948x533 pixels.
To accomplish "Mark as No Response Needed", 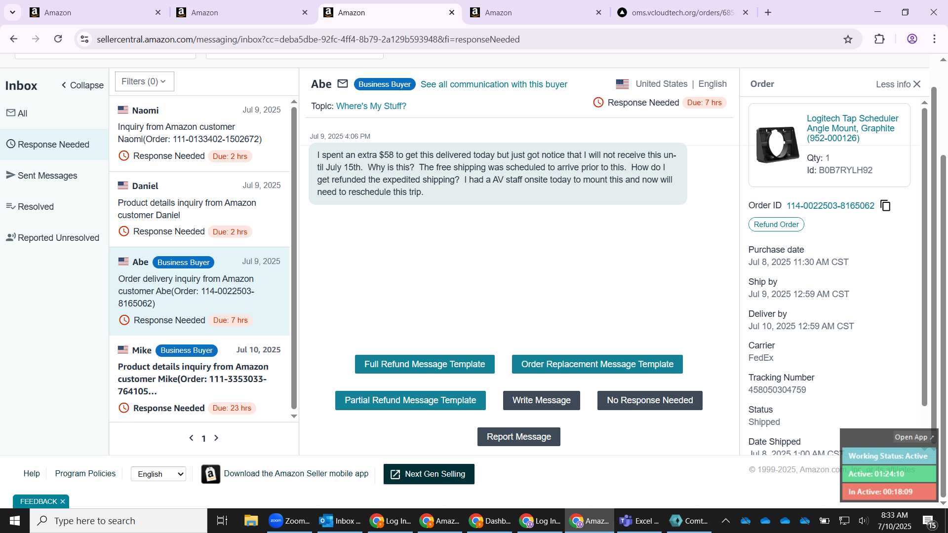I will pos(650,400).
